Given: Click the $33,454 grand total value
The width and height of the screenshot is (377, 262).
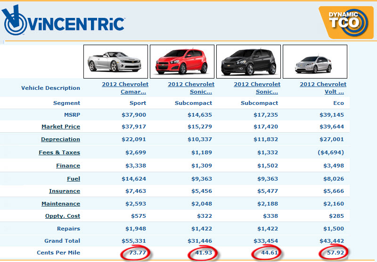Looking at the screenshot, I should point(266,241).
